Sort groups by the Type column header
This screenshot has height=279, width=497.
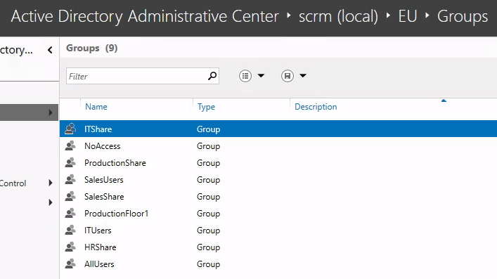pyautogui.click(x=206, y=107)
